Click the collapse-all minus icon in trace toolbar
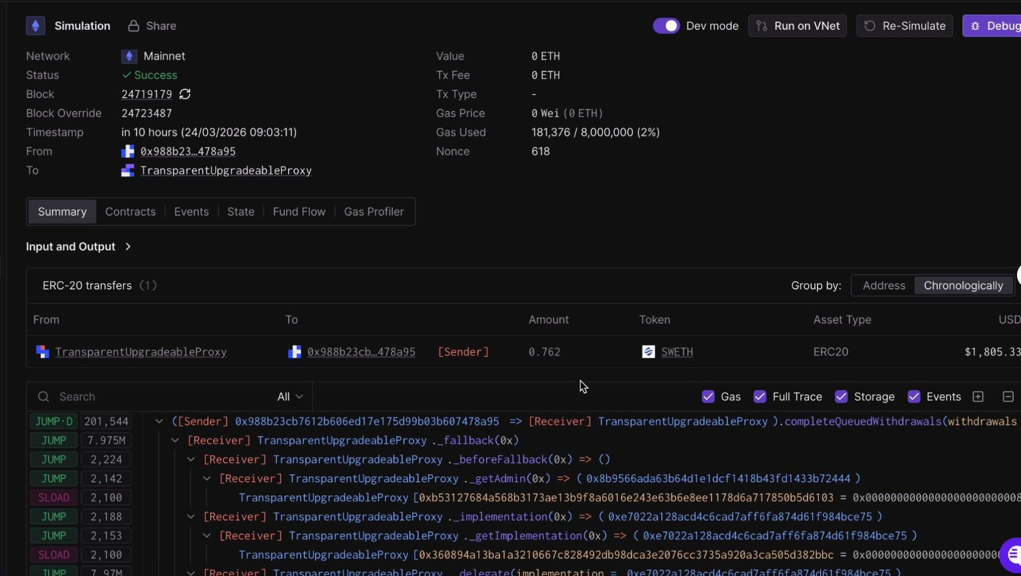This screenshot has width=1021, height=576. pyautogui.click(x=1008, y=397)
